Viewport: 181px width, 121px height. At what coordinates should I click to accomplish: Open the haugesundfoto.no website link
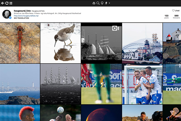click(26, 16)
